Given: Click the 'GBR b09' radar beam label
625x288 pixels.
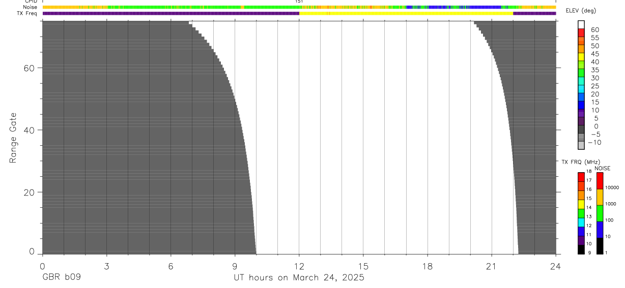Looking at the screenshot, I should point(61,277).
